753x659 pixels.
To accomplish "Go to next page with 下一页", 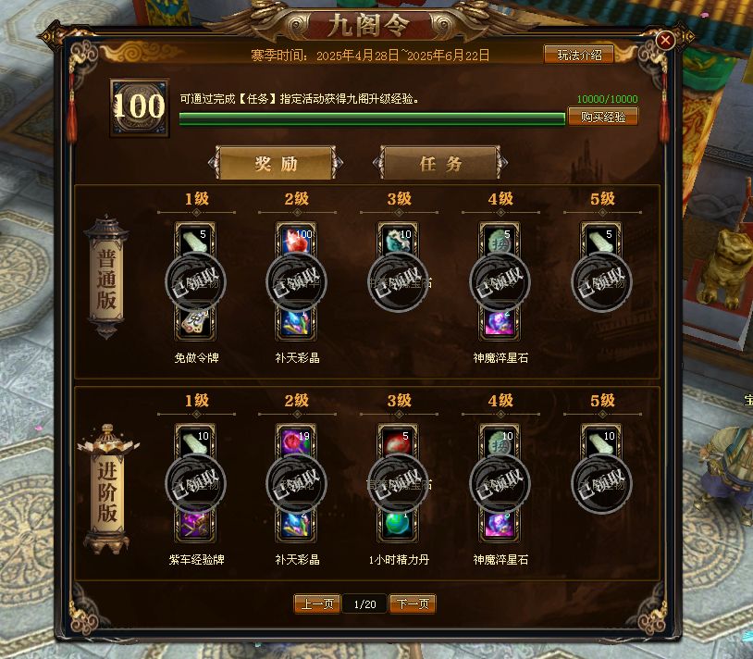I will click(x=413, y=603).
